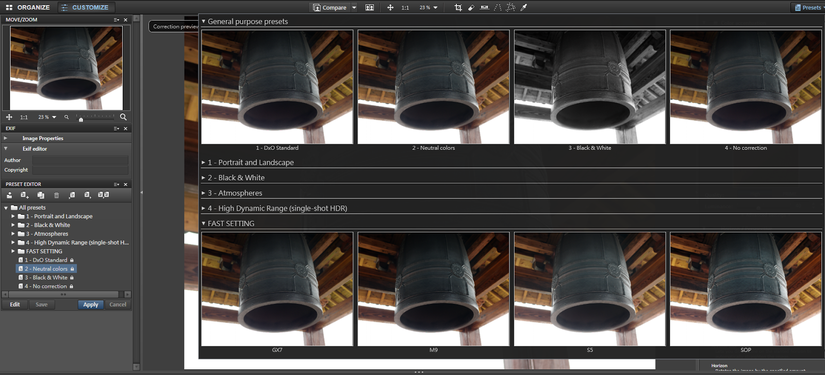825x375 pixels.
Task: Expand the 1 - Portrait and Landscape preset group
Action: point(204,162)
